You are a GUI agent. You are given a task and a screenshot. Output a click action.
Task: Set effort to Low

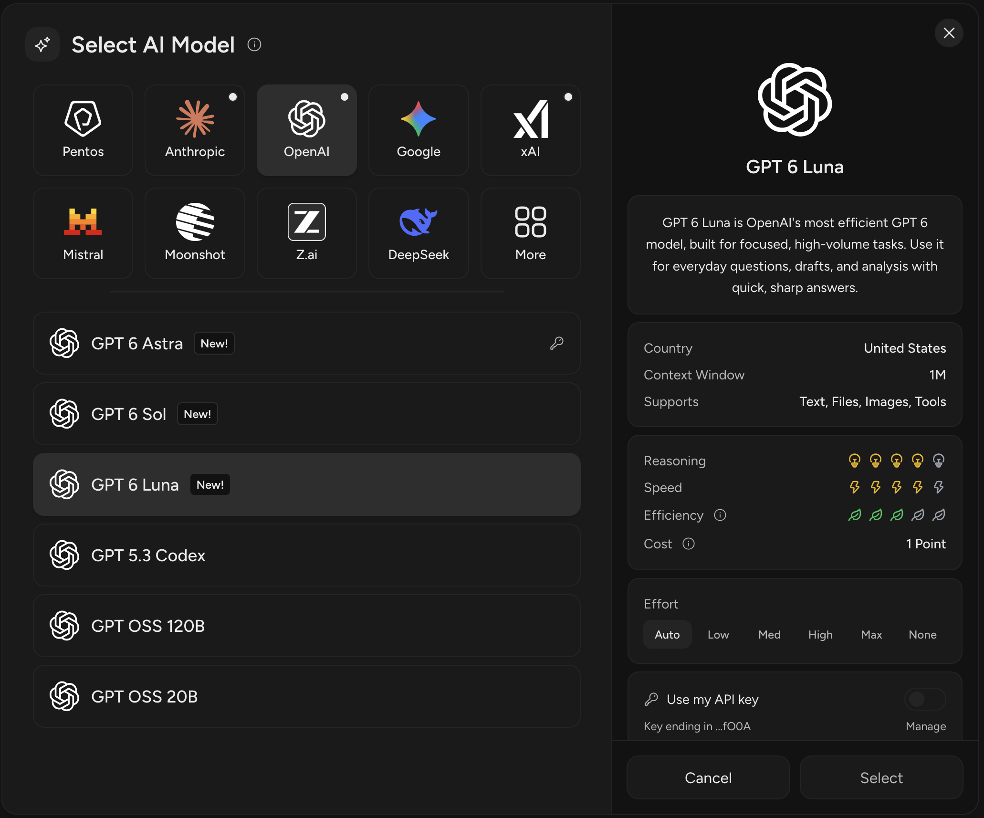tap(718, 634)
